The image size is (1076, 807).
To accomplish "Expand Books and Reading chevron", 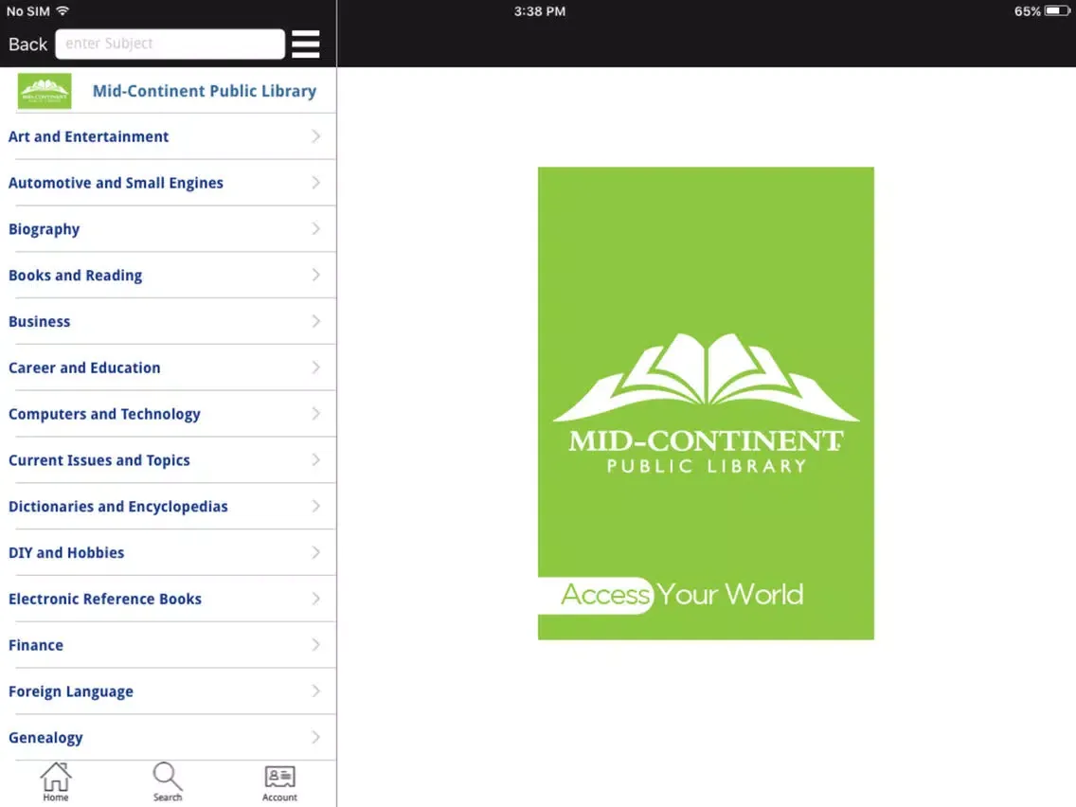I will [315, 276].
